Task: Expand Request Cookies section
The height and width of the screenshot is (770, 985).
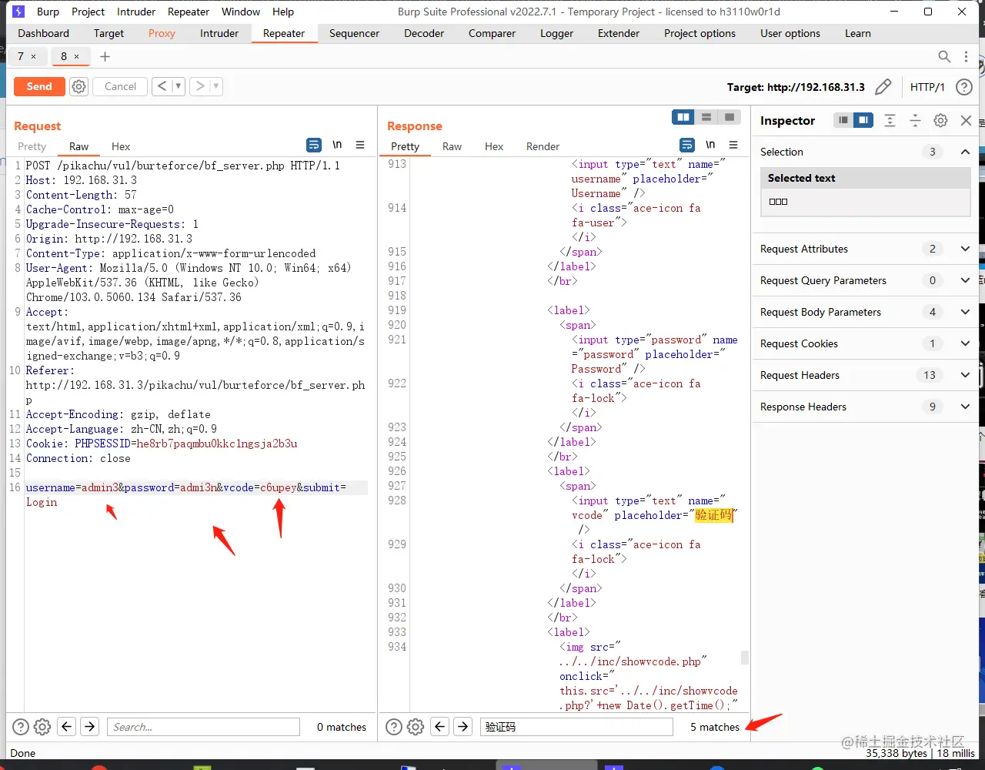Action: (965, 343)
